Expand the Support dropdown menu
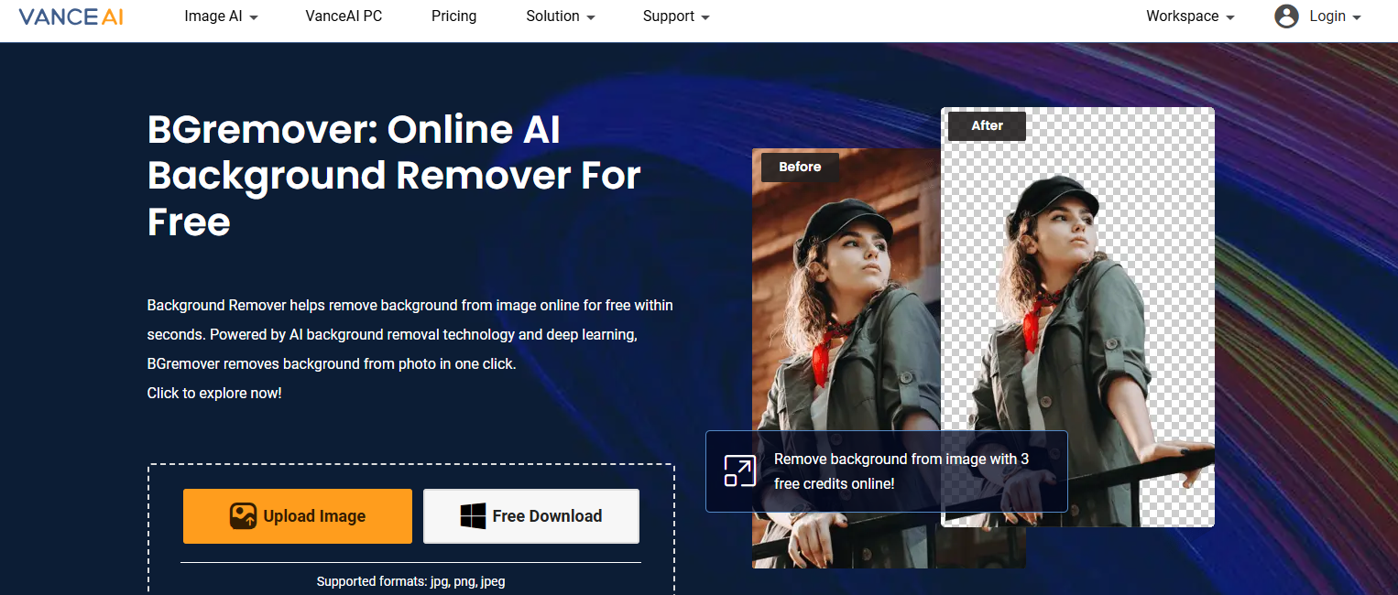The image size is (1398, 595). coord(676,16)
